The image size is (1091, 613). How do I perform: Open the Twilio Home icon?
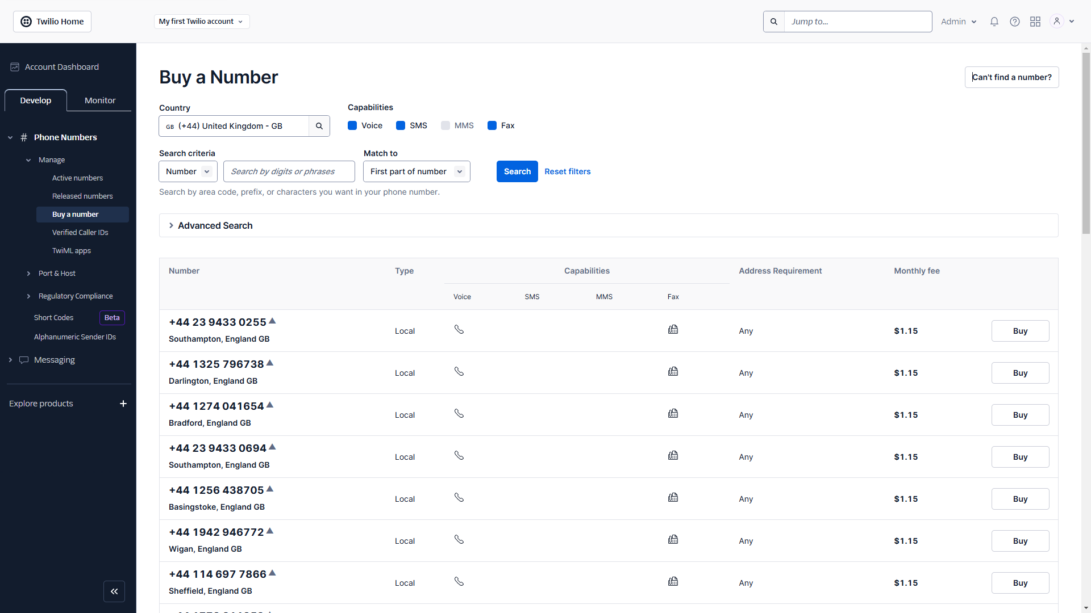click(26, 21)
